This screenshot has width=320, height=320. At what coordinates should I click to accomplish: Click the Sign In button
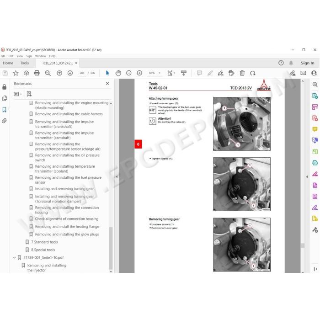click(x=307, y=63)
